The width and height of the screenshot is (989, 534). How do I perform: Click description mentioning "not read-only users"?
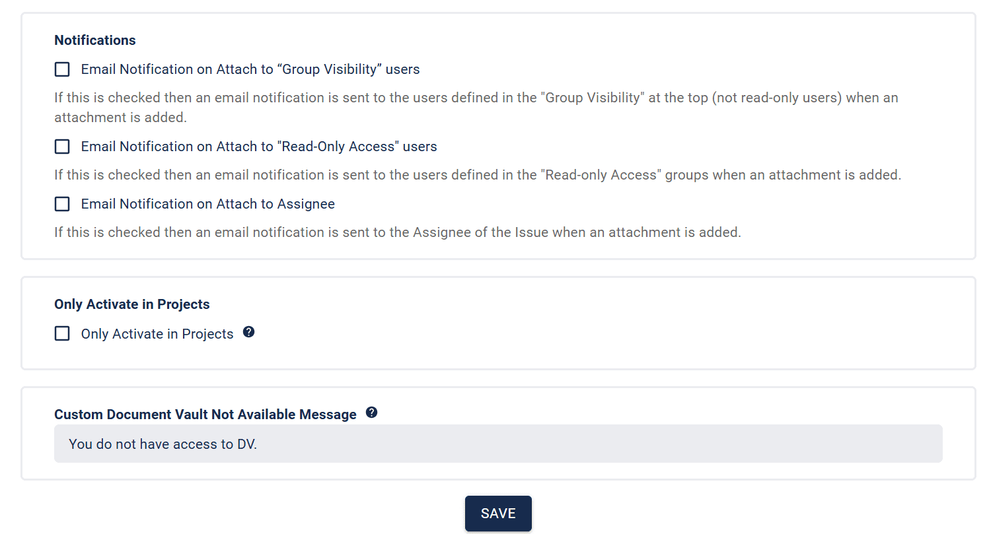point(476,108)
